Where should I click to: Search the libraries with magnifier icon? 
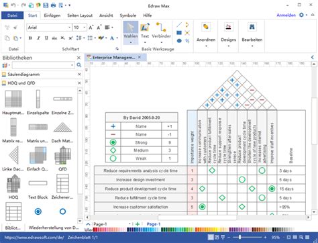click(x=79, y=65)
